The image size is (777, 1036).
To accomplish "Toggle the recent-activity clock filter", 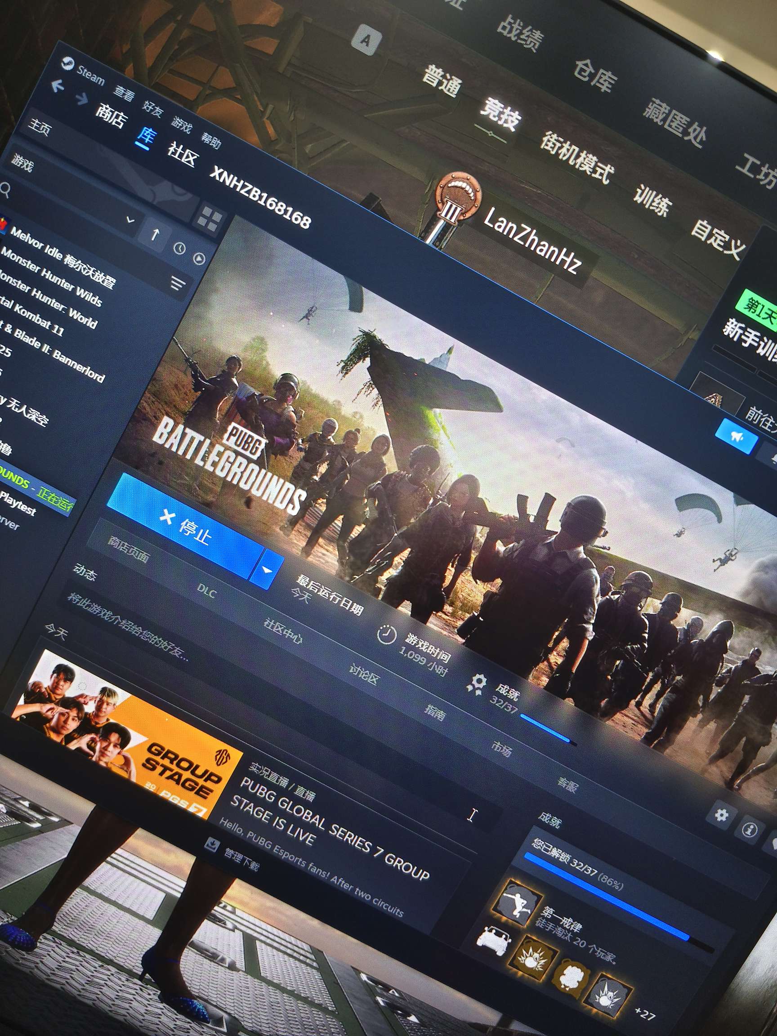I will 179,248.
